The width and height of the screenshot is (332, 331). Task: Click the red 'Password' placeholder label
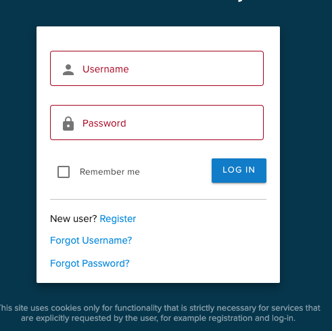click(104, 123)
